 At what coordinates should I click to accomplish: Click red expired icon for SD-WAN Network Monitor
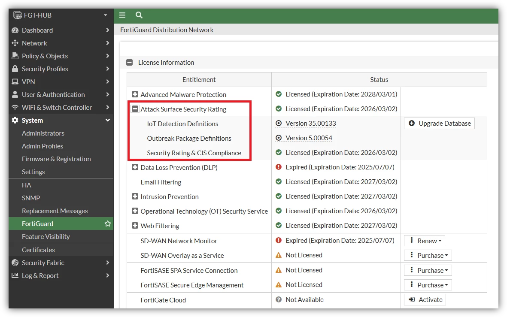click(278, 240)
